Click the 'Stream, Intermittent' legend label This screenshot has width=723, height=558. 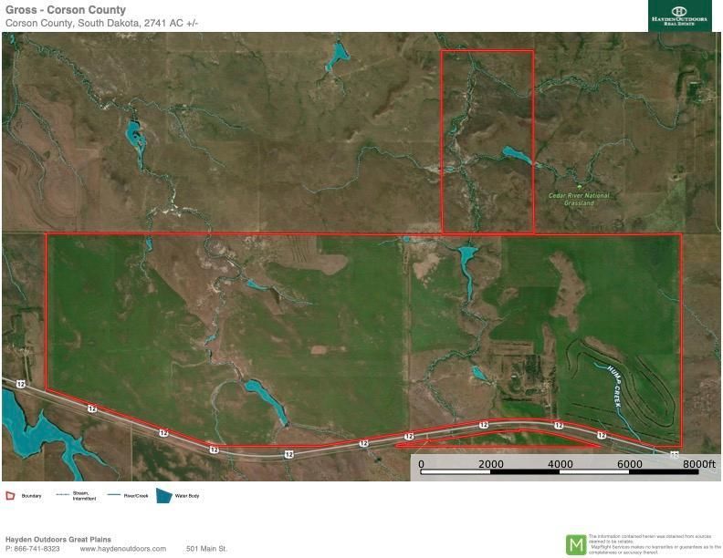[x=84, y=496]
